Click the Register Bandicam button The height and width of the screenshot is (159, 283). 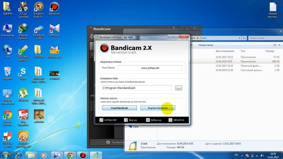pos(158,108)
